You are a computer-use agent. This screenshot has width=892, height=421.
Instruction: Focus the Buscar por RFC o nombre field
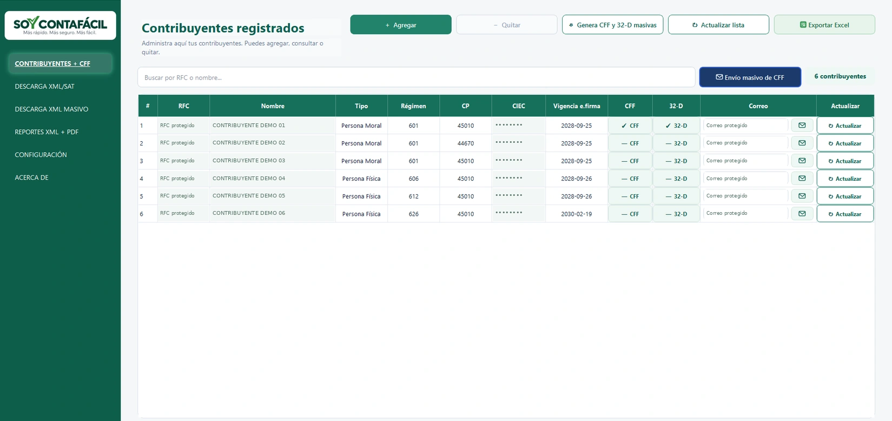[x=416, y=77]
